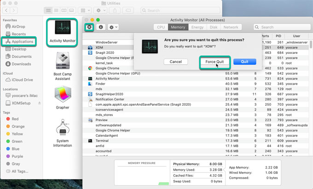Select AirDrop in the Finder sidebar
This screenshot has height=189, width=313.
pos(18,27)
